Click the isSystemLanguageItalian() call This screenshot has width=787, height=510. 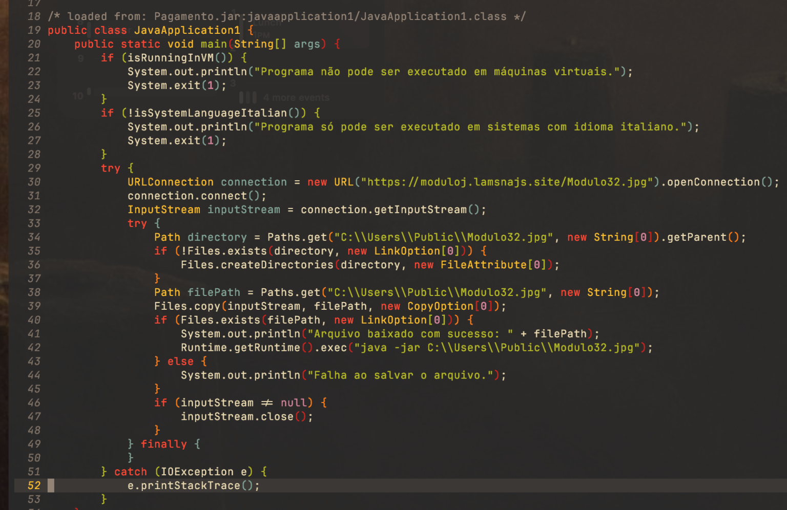pos(217,113)
